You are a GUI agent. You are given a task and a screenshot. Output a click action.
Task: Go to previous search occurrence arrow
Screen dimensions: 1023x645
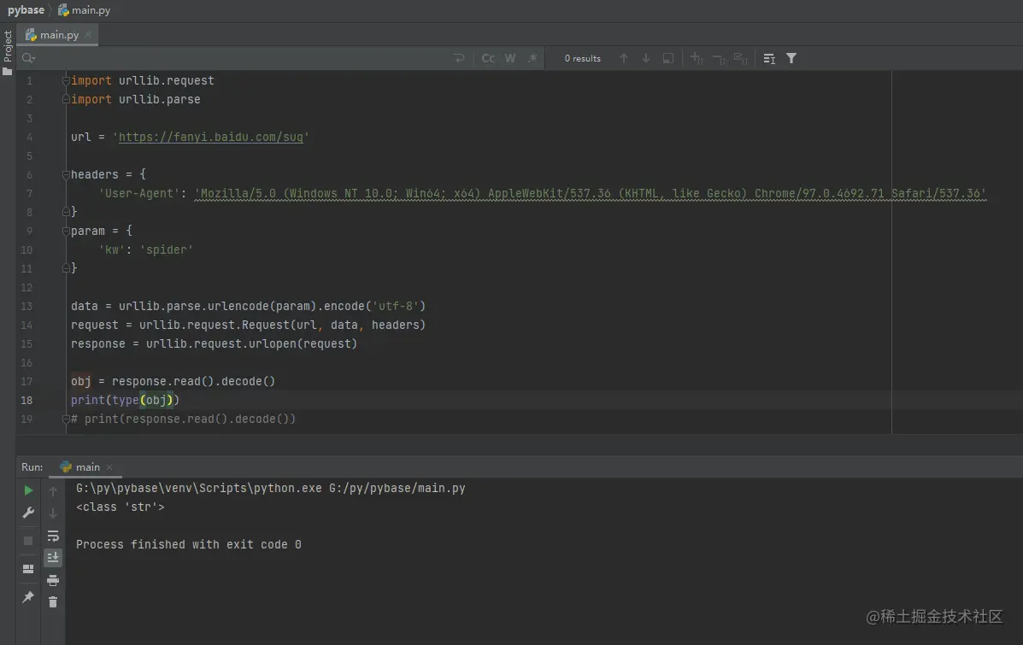click(x=624, y=58)
